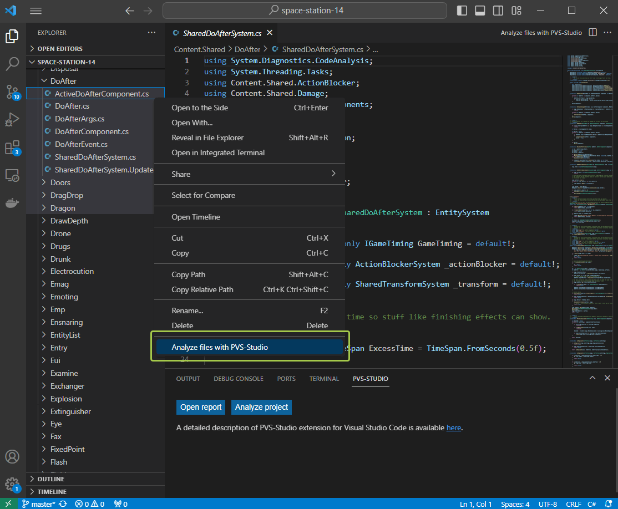The image size is (618, 509).
Task: Toggle the primary side bar visibility
Action: [x=462, y=10]
